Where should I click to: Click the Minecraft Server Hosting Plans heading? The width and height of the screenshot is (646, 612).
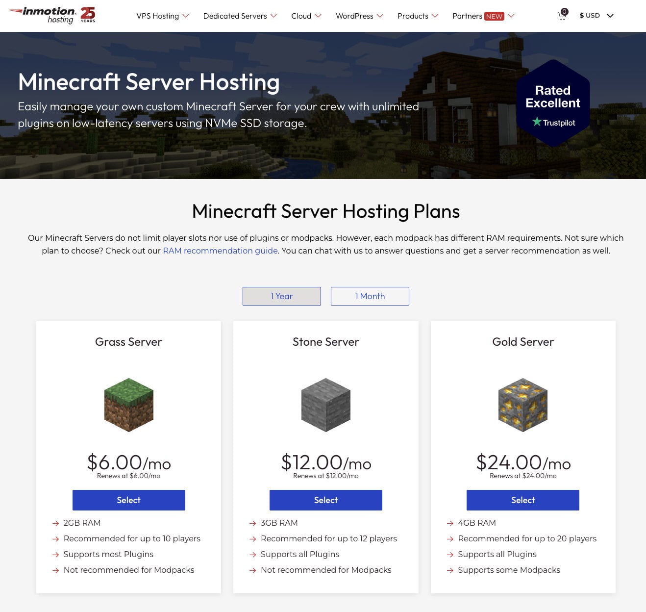pos(326,211)
